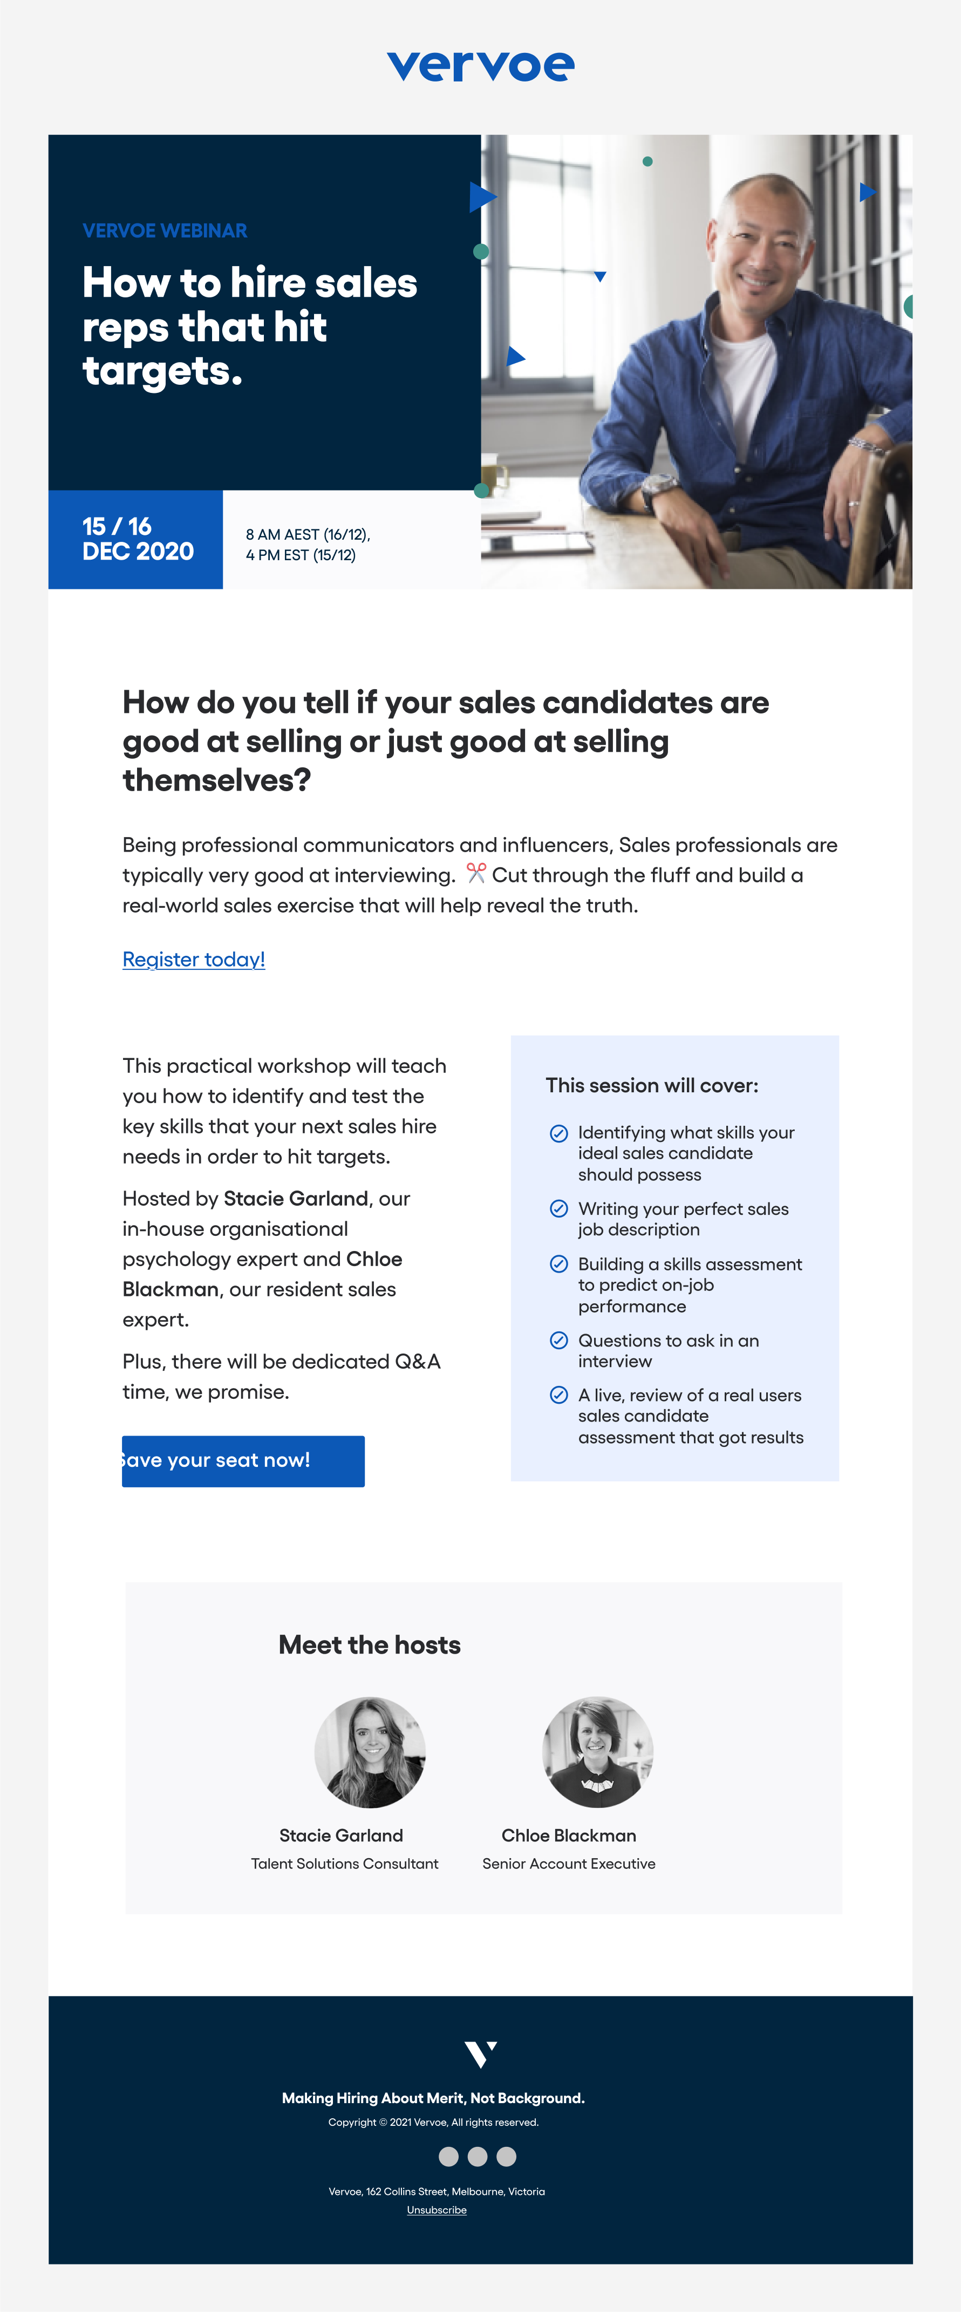The height and width of the screenshot is (2312, 961).
Task: Click the white V logo in footer
Action: [x=480, y=2053]
